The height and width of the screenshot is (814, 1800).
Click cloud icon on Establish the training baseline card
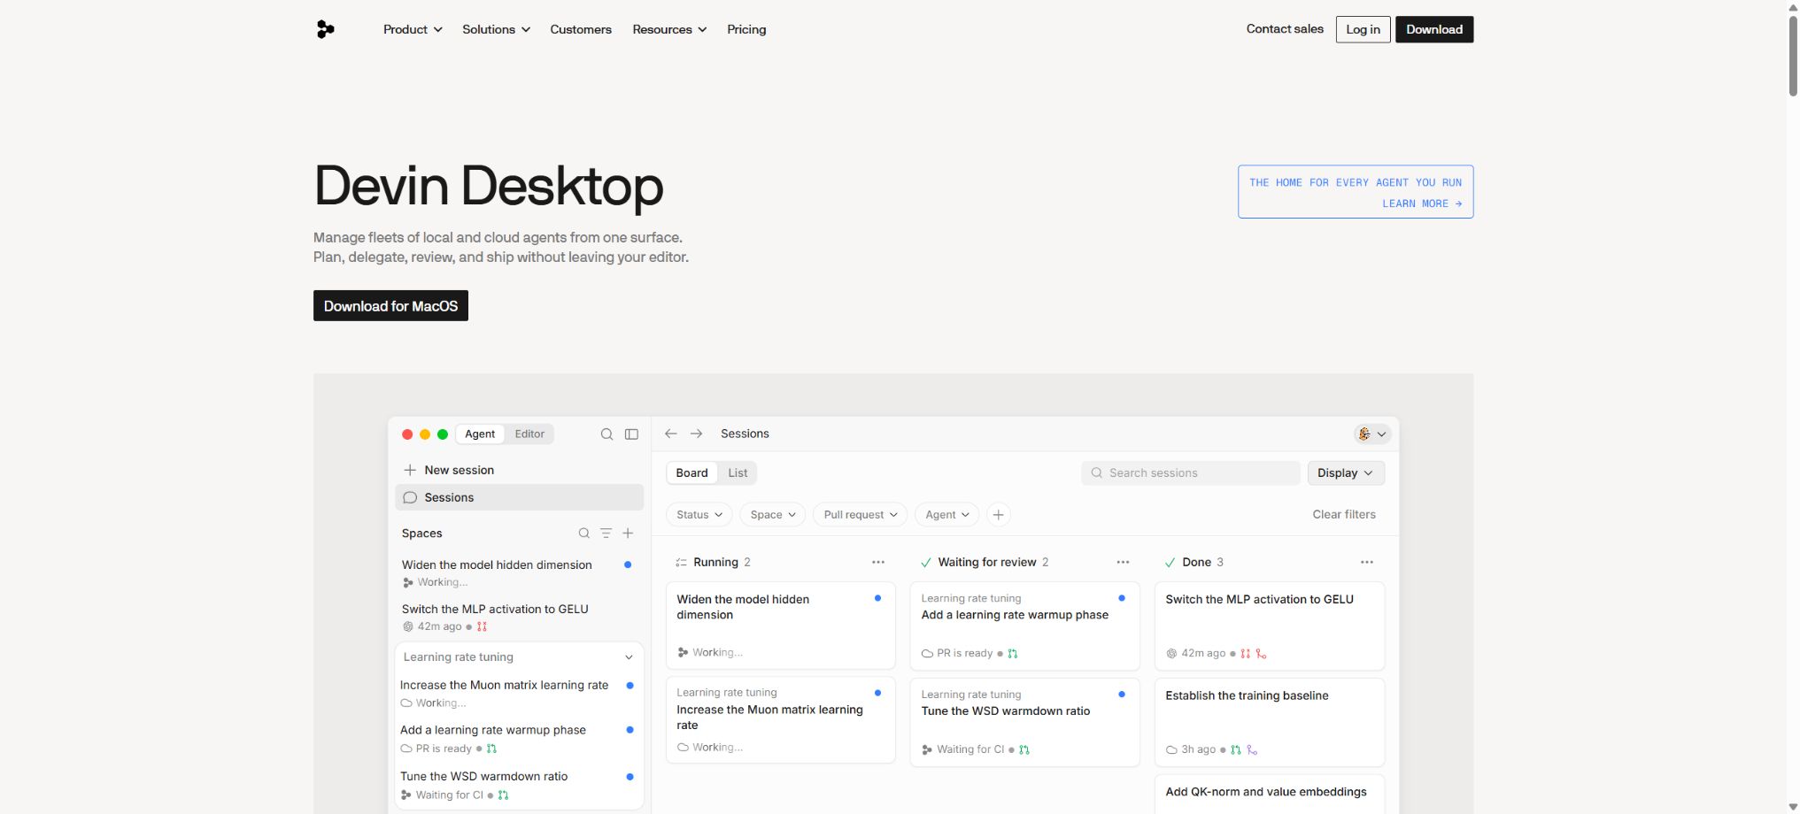pyautogui.click(x=1171, y=750)
